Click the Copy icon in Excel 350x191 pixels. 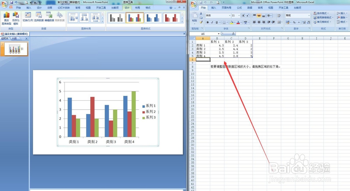(201, 17)
